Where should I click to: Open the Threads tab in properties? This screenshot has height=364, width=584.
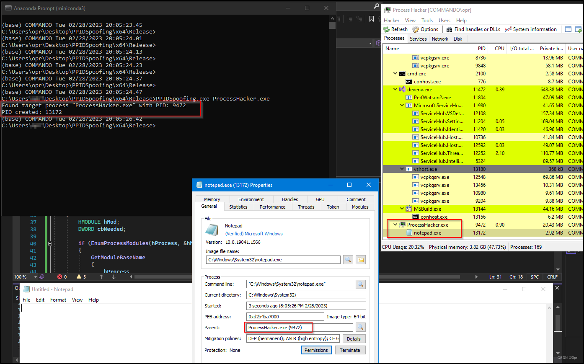(306, 207)
